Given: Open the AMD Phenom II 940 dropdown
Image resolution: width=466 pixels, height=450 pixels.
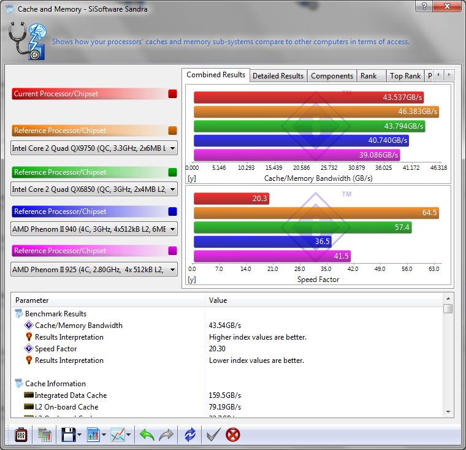Looking at the screenshot, I should [94, 229].
